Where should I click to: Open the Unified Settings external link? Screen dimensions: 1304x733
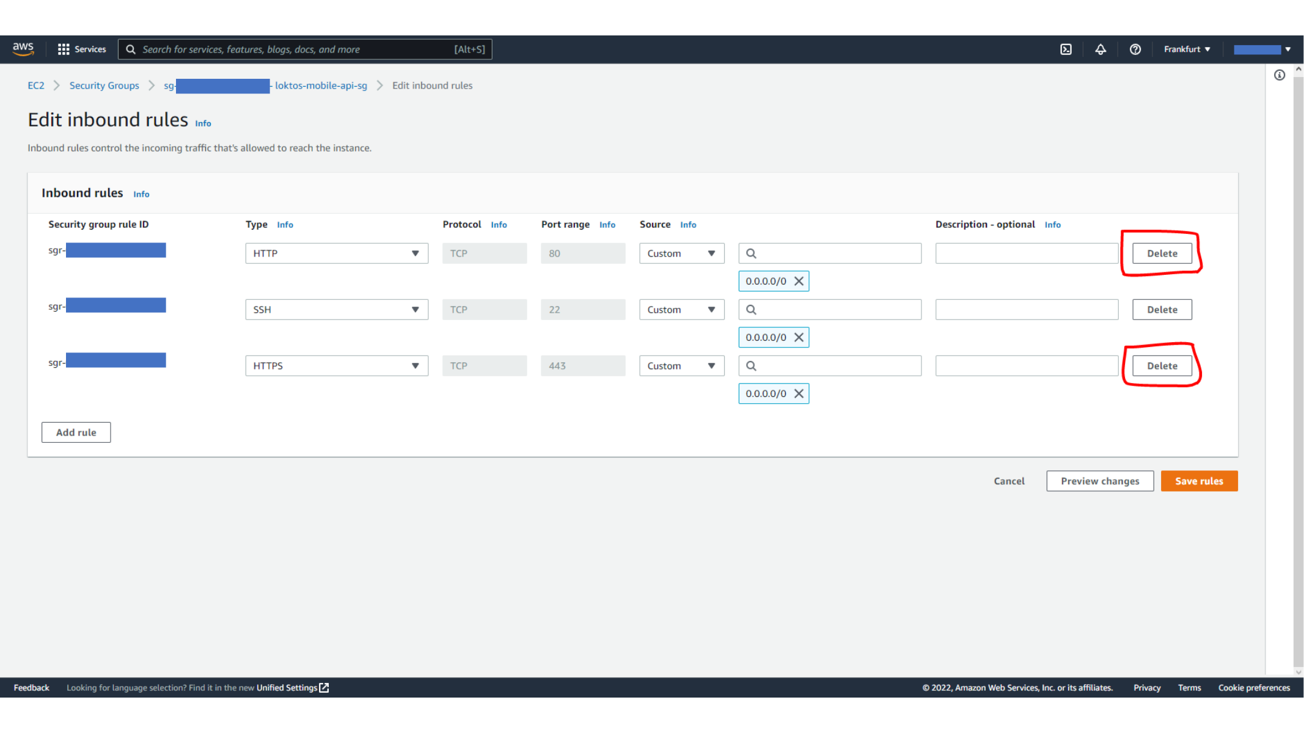(x=293, y=687)
